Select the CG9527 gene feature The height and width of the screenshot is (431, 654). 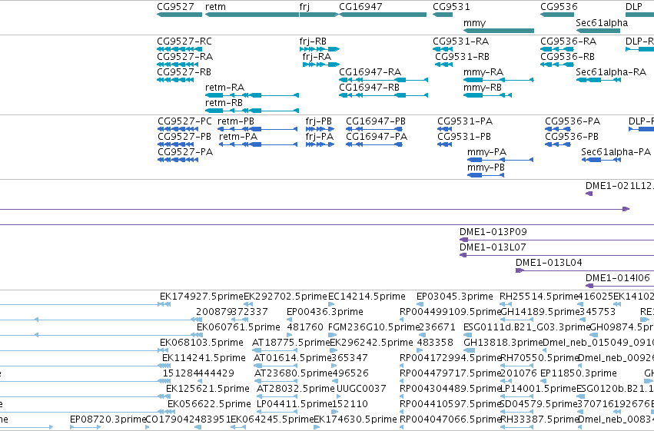point(179,15)
